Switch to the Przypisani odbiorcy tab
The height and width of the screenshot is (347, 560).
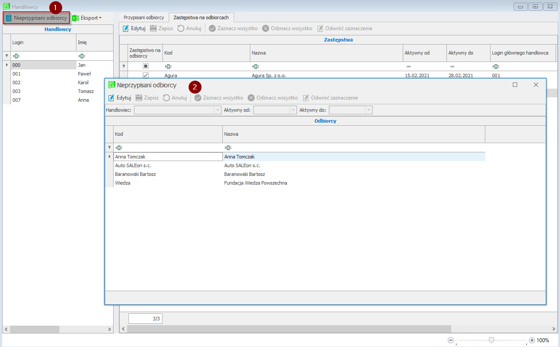(x=144, y=17)
